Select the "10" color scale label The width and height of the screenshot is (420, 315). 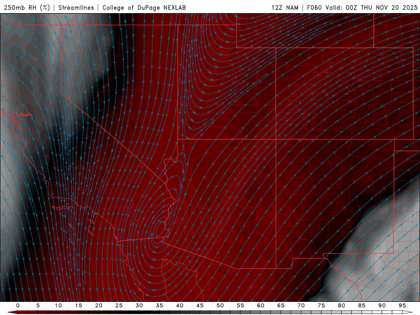click(58, 306)
